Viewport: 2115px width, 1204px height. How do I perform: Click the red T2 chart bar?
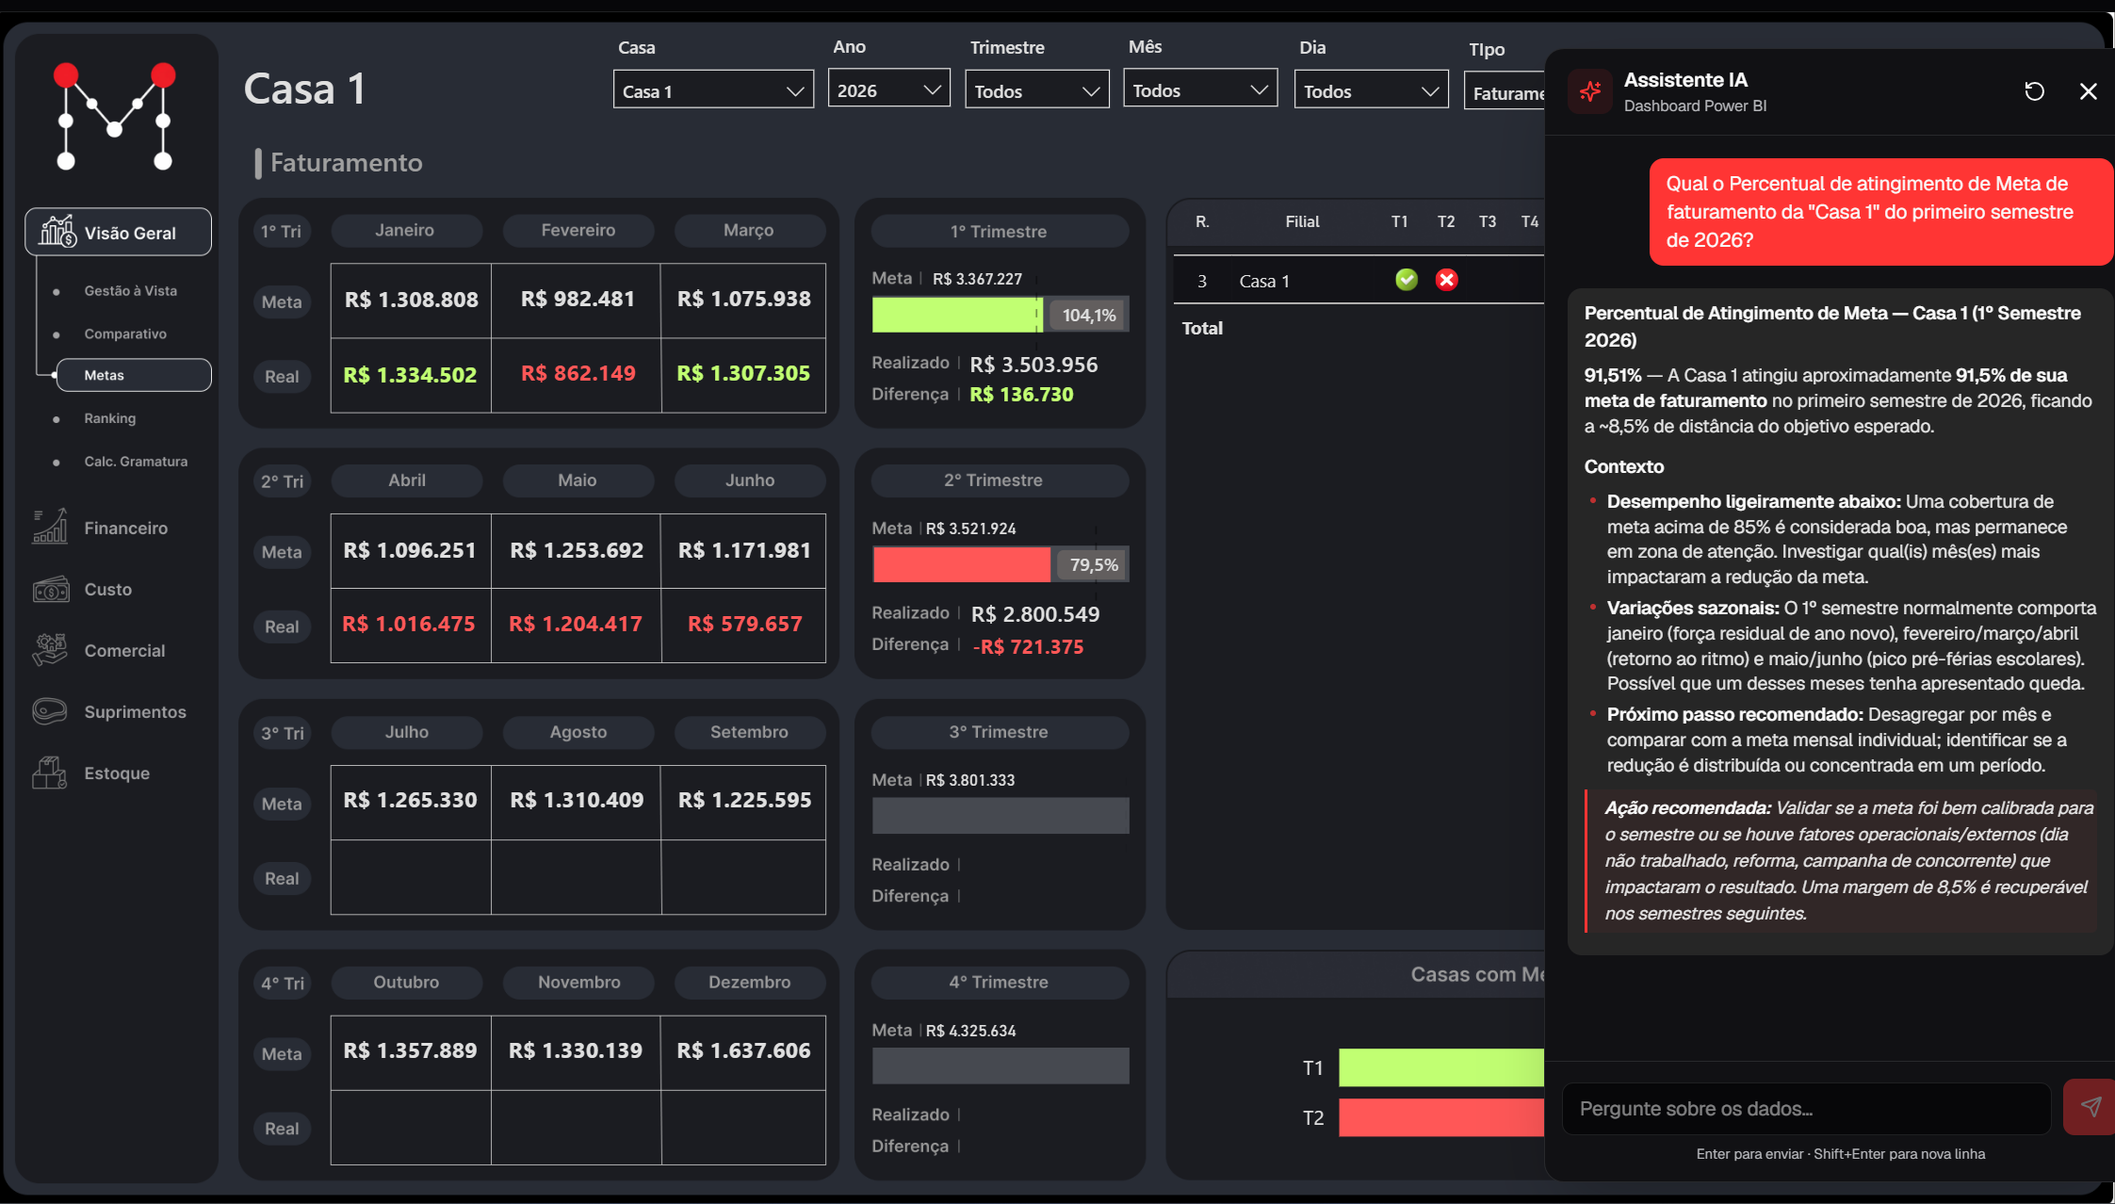1441,1117
